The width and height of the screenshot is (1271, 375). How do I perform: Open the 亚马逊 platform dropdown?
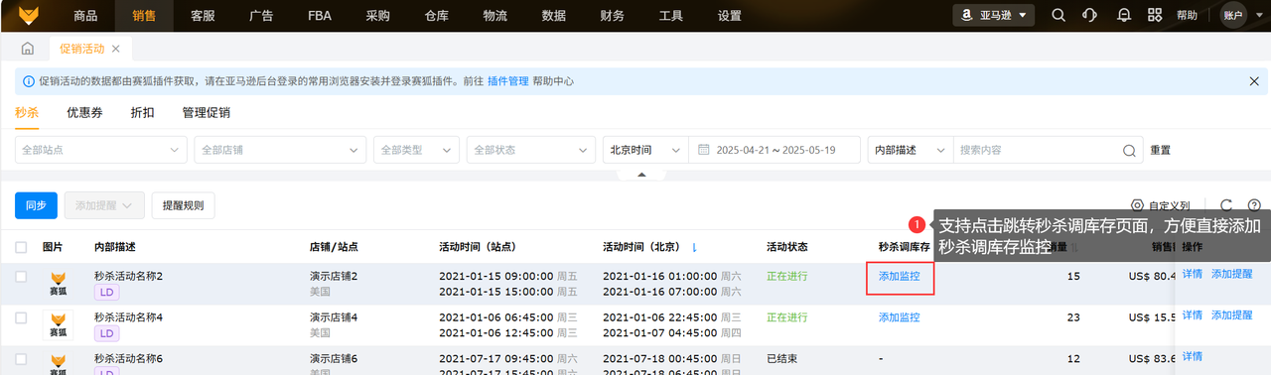pyautogui.click(x=994, y=15)
